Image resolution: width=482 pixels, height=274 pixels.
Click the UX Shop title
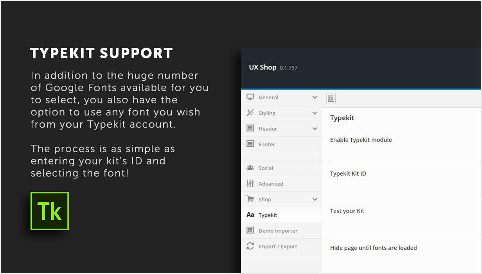(263, 67)
